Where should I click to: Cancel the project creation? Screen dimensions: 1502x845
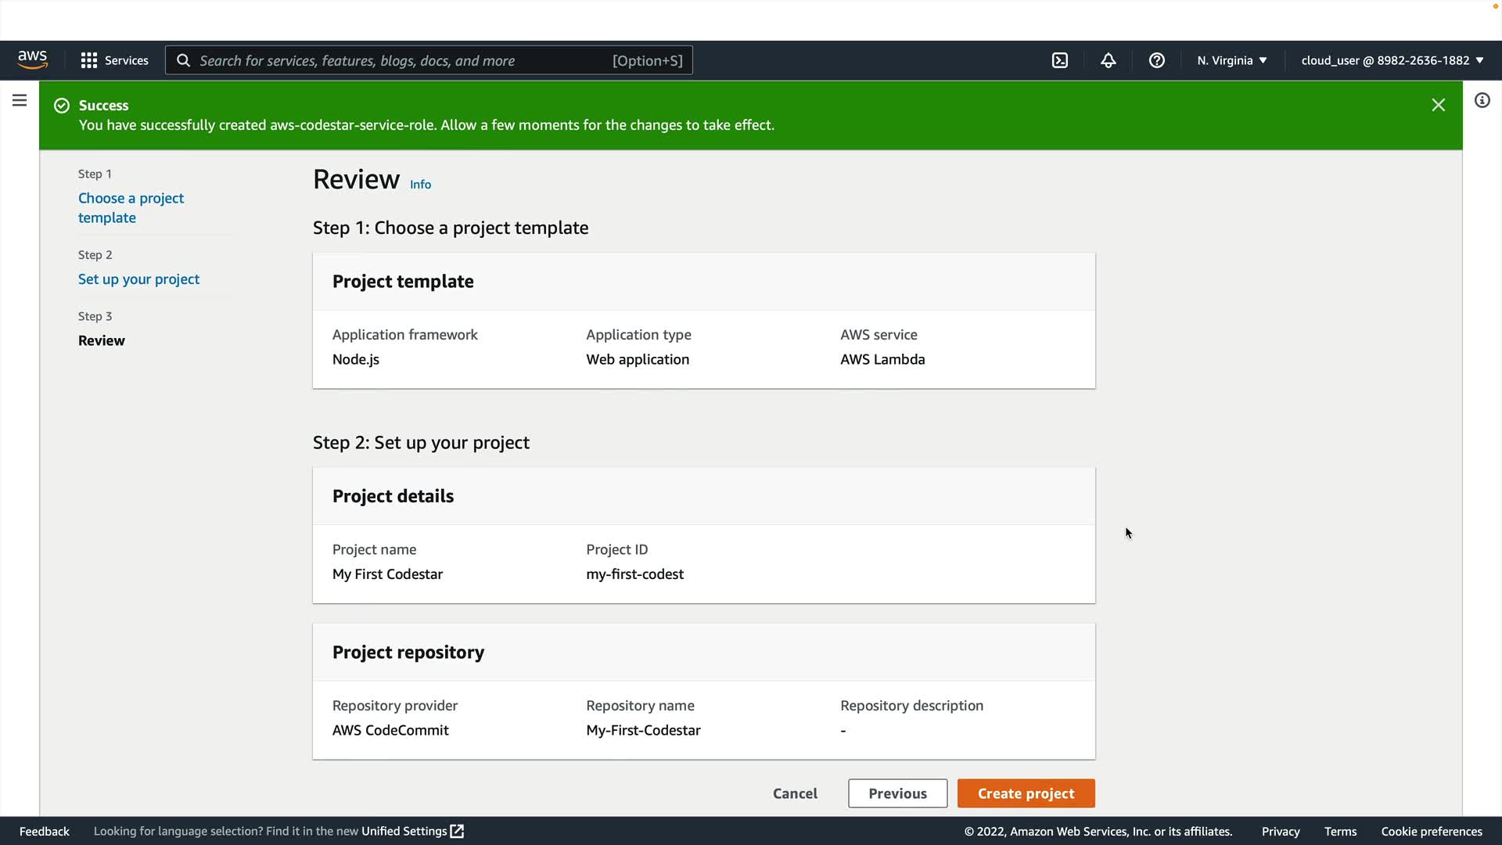point(795,793)
